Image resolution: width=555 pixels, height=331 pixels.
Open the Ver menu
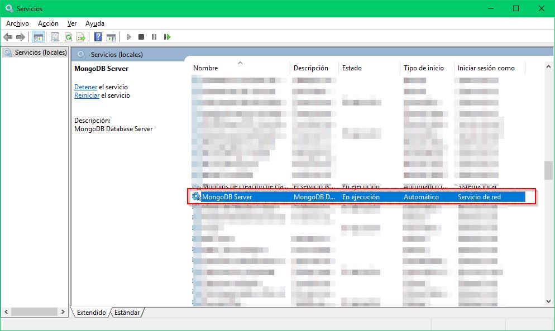point(72,23)
